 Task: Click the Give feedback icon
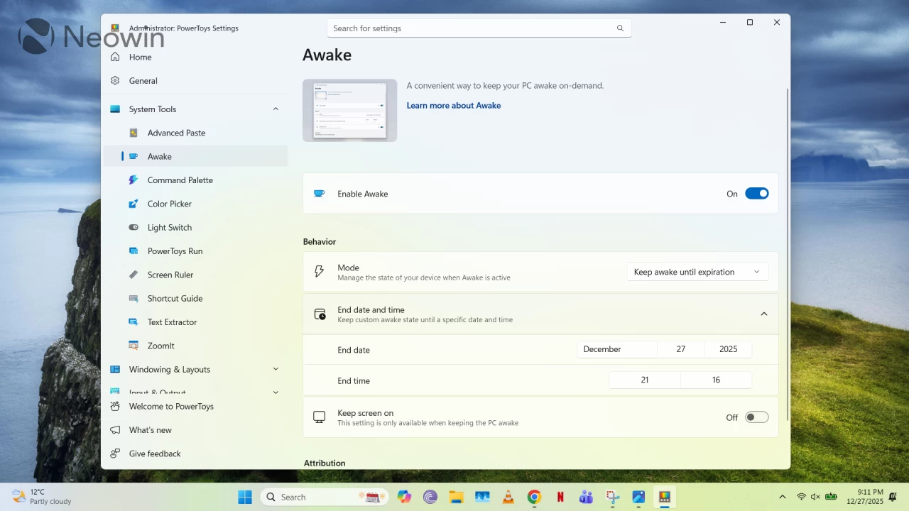pyautogui.click(x=115, y=454)
